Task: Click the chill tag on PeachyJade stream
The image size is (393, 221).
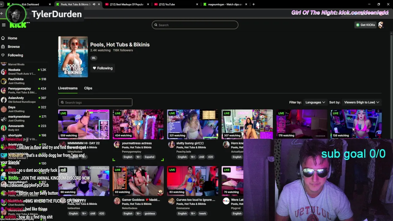Action: point(201,157)
